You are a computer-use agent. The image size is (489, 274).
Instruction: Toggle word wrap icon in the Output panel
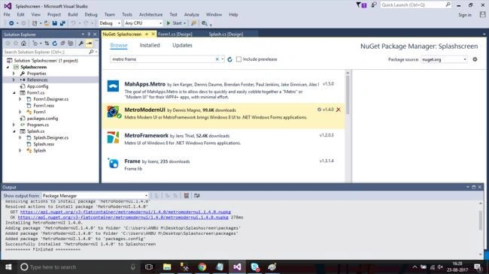click(x=197, y=195)
